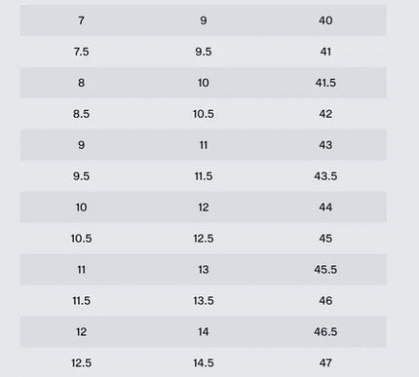Select the 45.5 size cell
419x377 pixels.
(325, 270)
